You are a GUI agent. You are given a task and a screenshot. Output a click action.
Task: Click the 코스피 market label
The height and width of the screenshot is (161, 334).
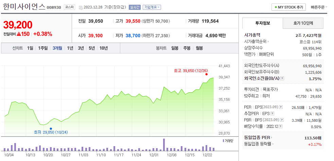click(x=69, y=7)
